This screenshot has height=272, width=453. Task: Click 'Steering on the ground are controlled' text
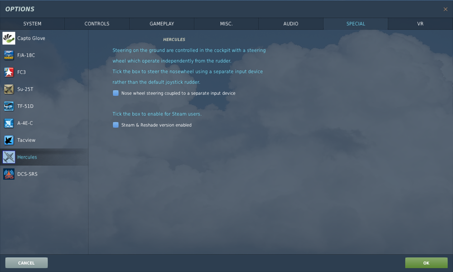(x=189, y=50)
